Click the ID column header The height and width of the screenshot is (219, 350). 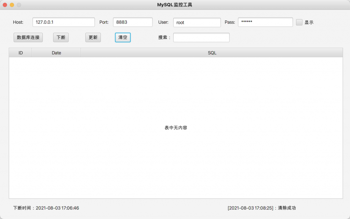(20, 52)
